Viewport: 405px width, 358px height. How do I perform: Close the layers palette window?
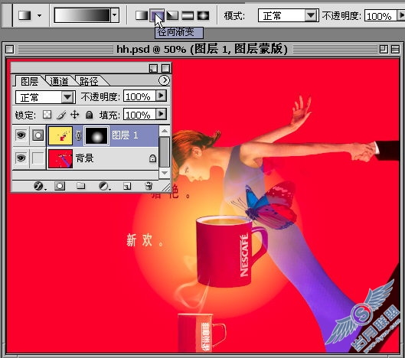(x=165, y=68)
